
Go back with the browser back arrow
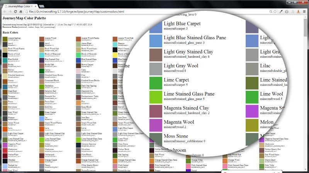click(x=5, y=12)
